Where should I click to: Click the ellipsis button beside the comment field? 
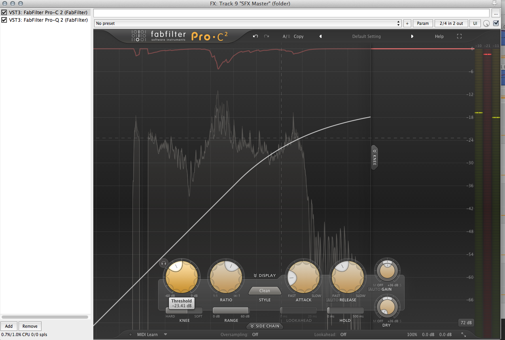pyautogui.click(x=496, y=13)
